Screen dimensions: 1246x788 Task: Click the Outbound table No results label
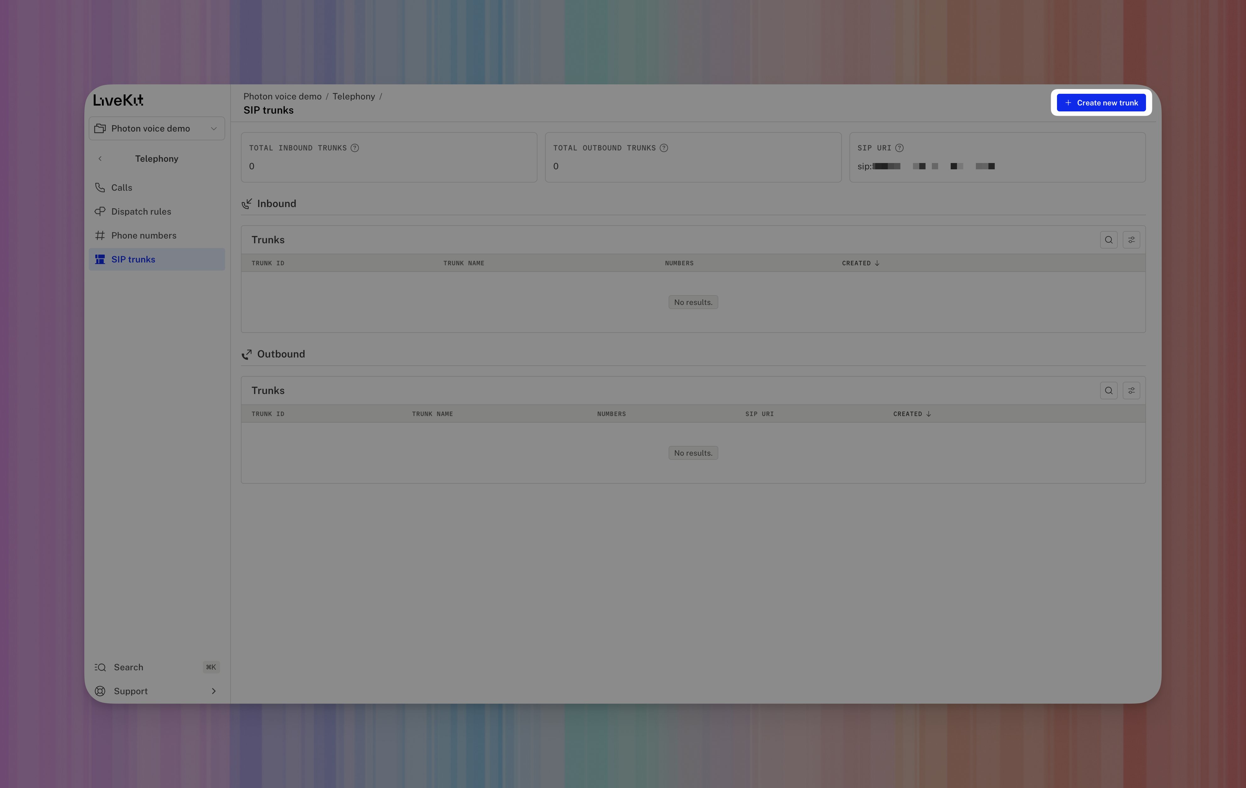(x=693, y=453)
